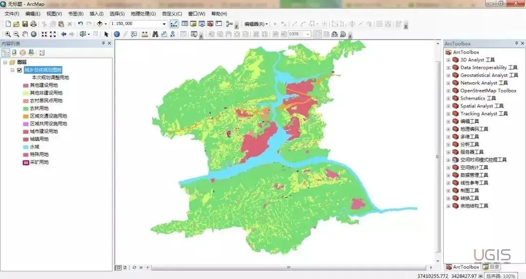Launch the ModelBuilder window
The image size is (526, 279).
pos(229,24)
